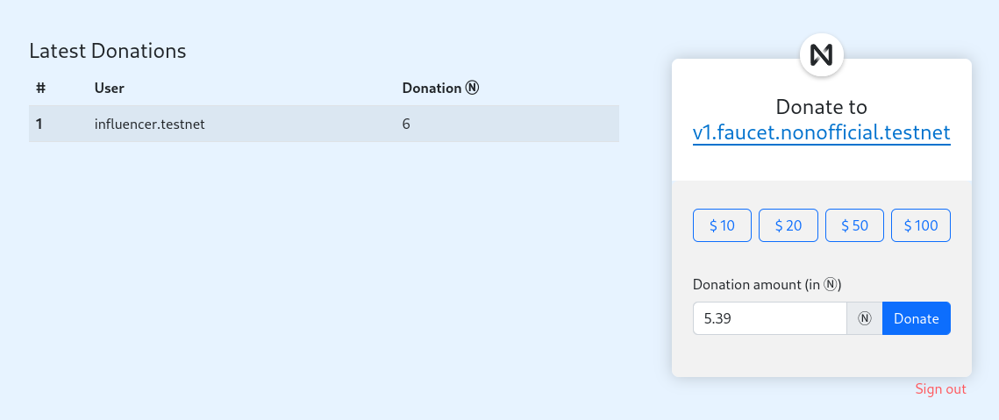Click the # column header
999x420 pixels.
(40, 88)
